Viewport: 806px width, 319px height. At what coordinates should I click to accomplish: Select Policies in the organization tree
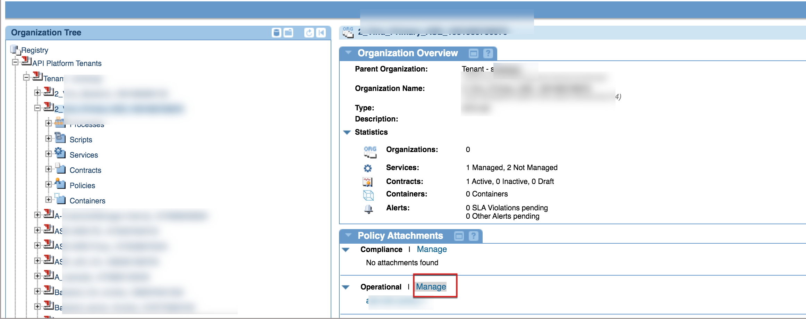tap(82, 186)
